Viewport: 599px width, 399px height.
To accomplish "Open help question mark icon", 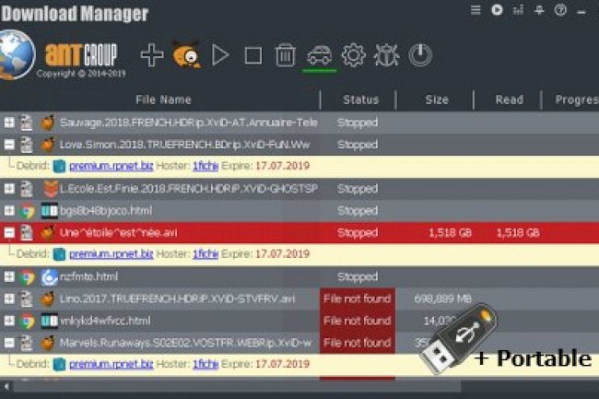I will pyautogui.click(x=560, y=10).
